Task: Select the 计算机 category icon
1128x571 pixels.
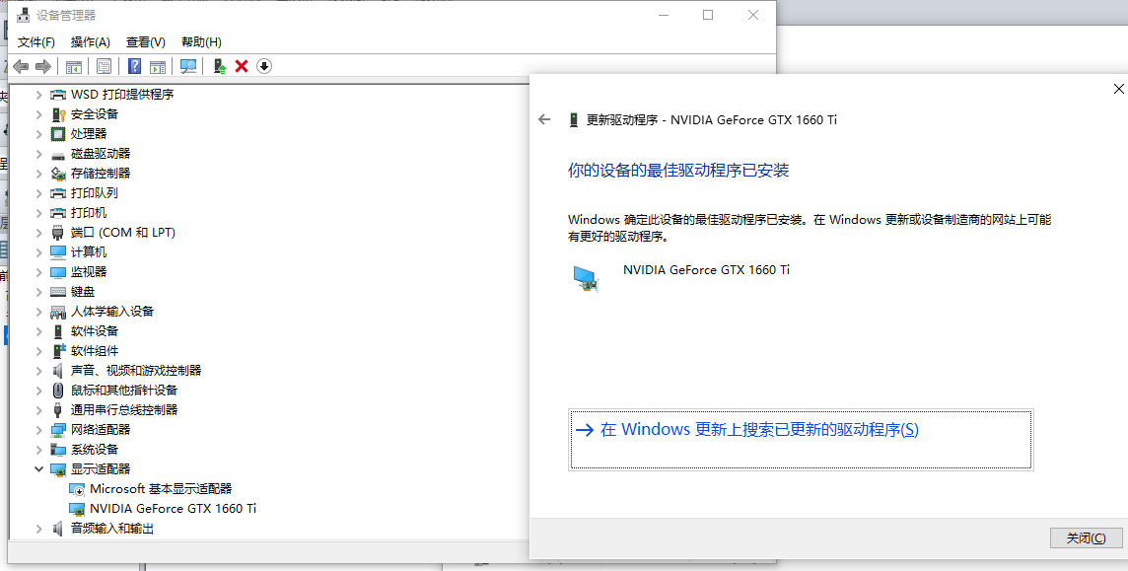Action: point(58,251)
